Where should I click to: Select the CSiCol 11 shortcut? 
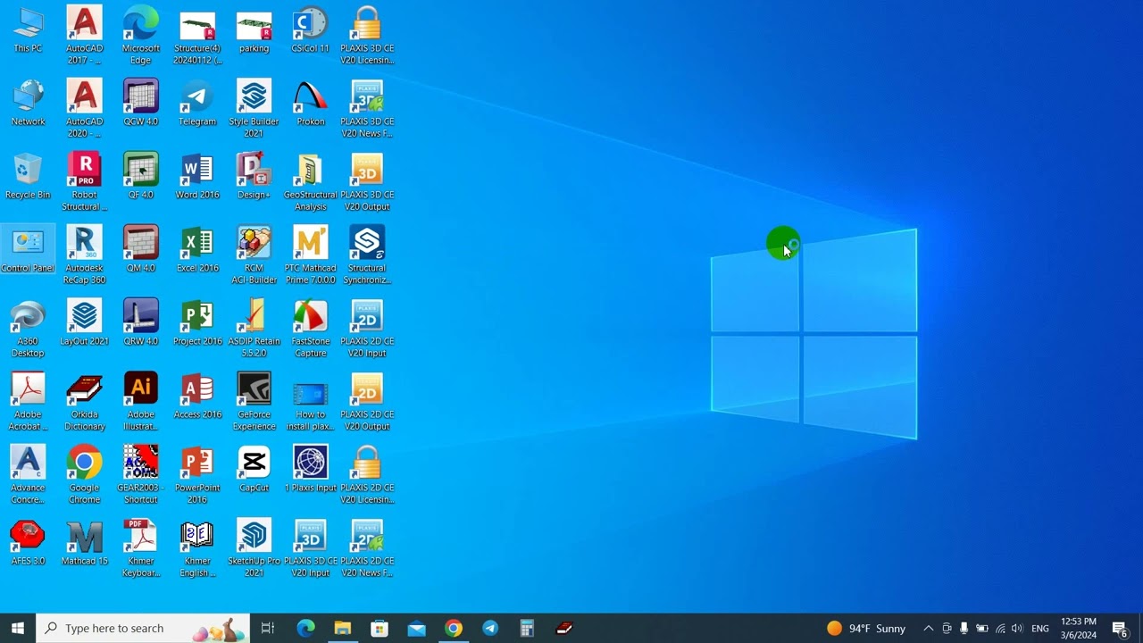(310, 31)
